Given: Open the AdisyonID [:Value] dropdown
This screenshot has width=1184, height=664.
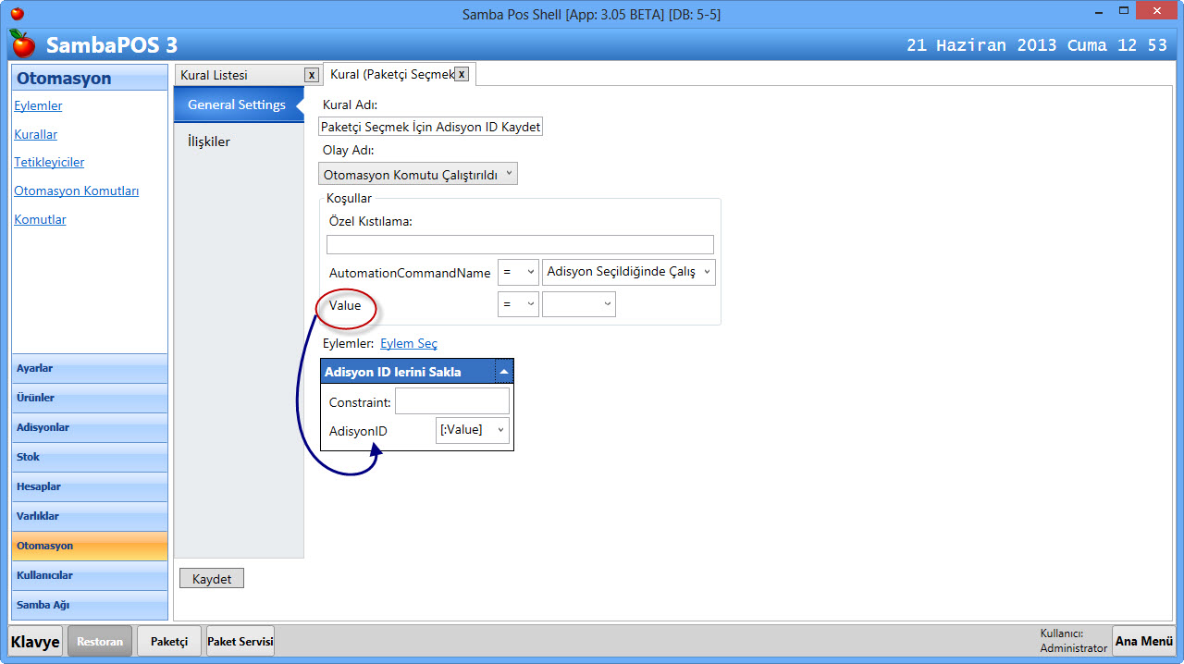Looking at the screenshot, I should click(473, 430).
